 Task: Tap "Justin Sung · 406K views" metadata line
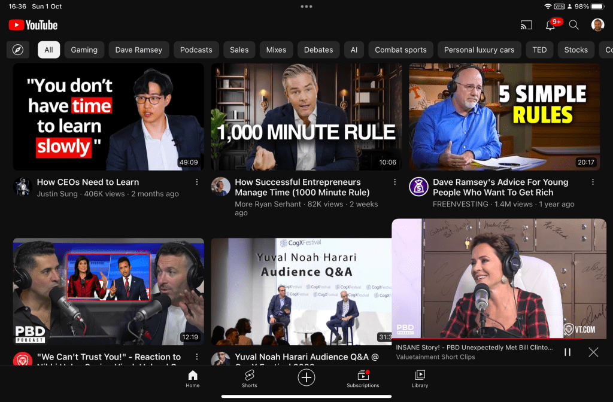tap(108, 194)
